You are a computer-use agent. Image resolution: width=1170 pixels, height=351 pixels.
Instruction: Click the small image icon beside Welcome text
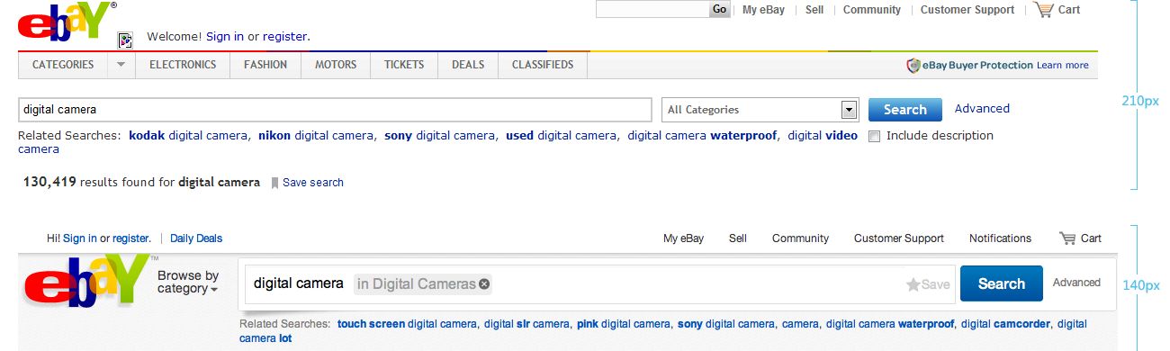point(125,40)
